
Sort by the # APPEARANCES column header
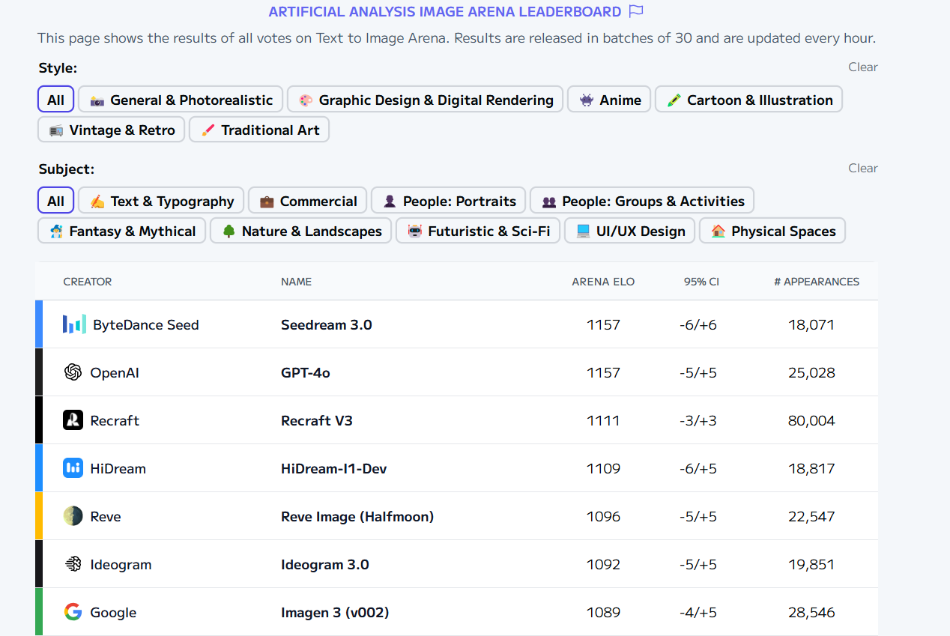817,282
